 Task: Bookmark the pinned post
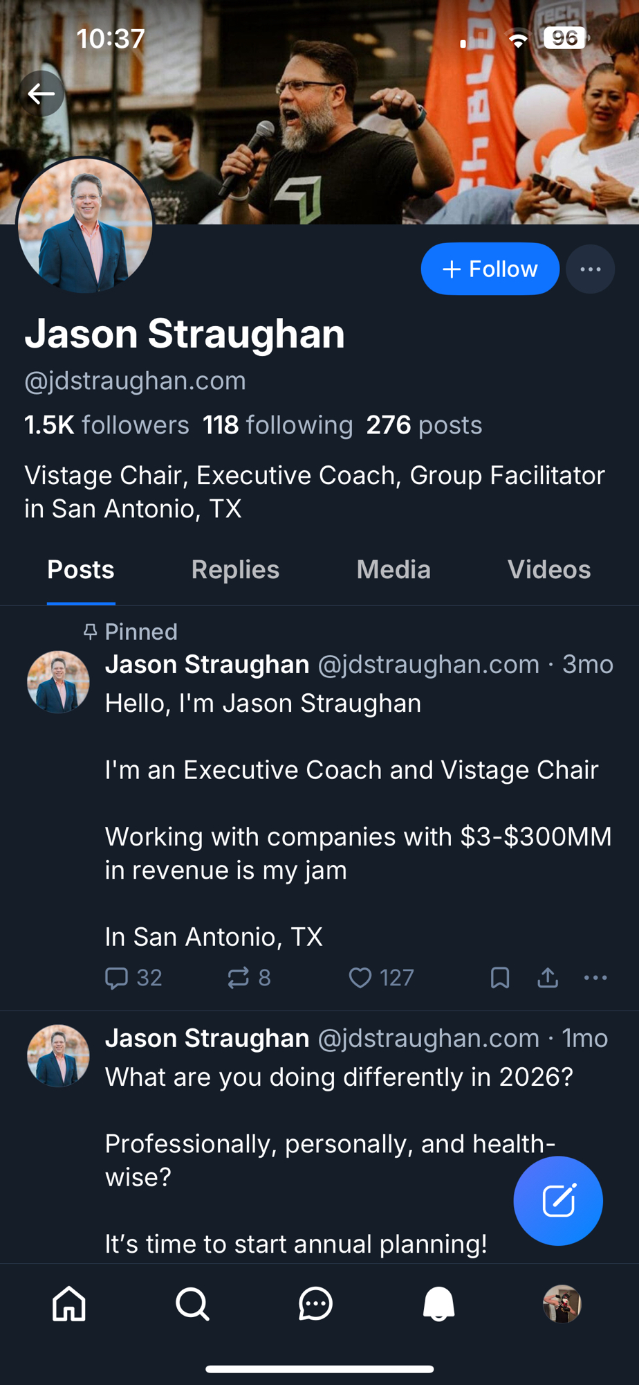coord(500,978)
